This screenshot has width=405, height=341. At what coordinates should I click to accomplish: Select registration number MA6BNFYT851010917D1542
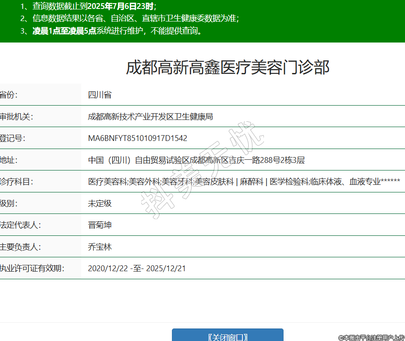138,138
